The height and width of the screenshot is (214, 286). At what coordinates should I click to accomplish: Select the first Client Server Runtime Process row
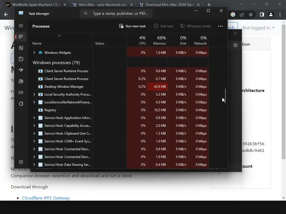[x=118, y=71]
